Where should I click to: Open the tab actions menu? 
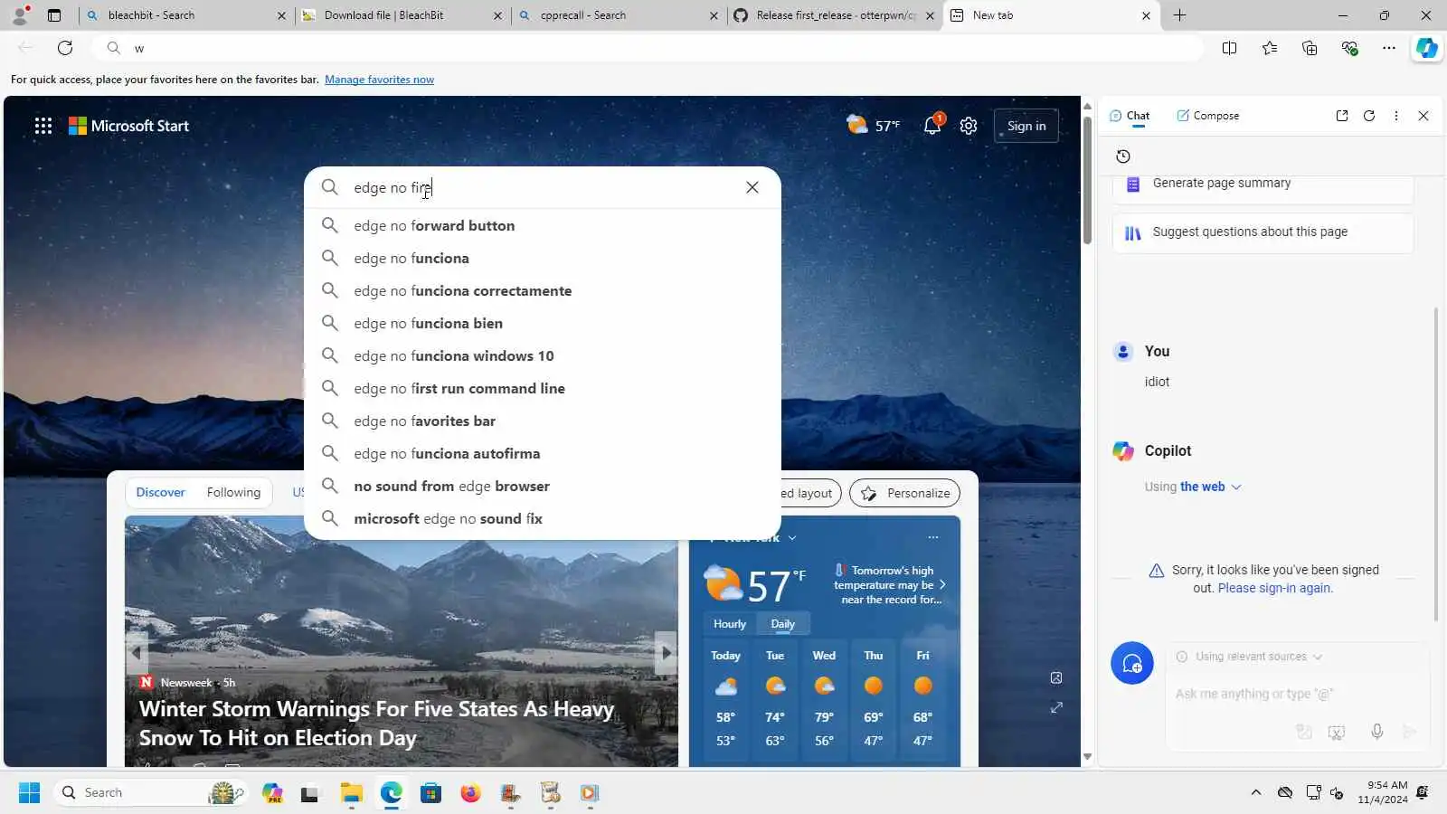54,15
